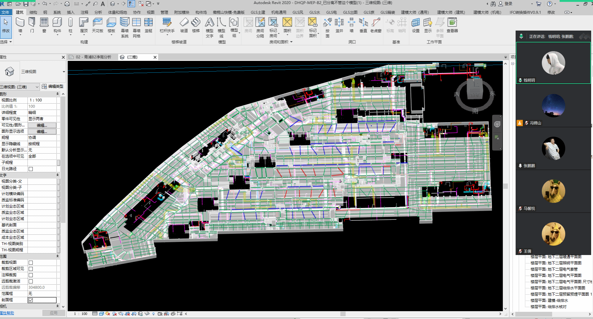Click the 编辑类型 button
The image size is (593, 319).
(x=53, y=86)
